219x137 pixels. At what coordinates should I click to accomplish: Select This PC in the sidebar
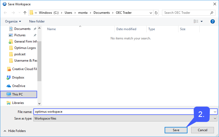pos(19,94)
